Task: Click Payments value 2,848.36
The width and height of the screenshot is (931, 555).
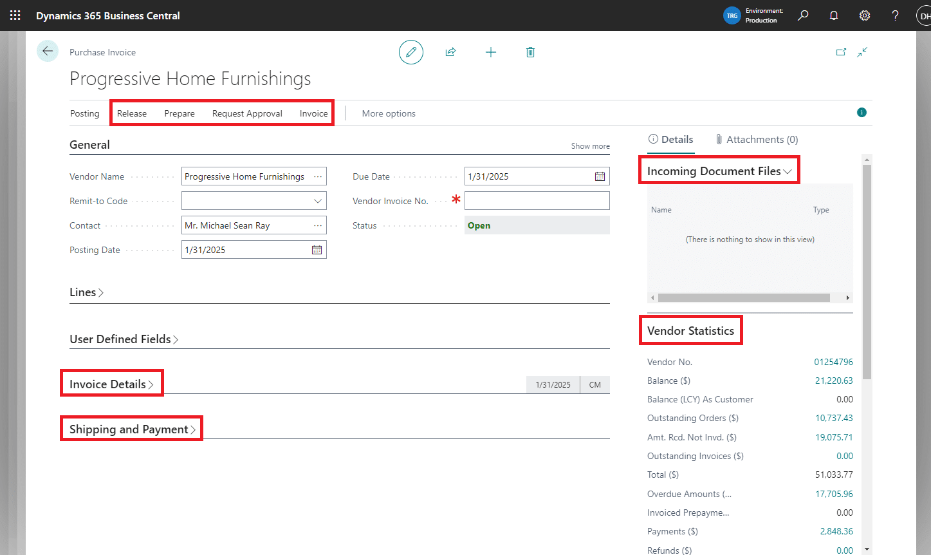Action: coord(836,531)
